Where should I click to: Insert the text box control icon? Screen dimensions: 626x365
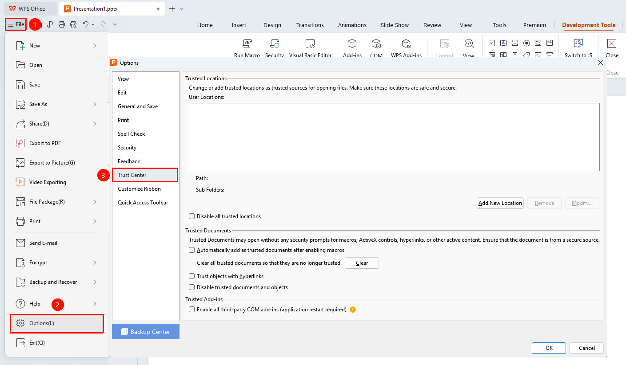[x=503, y=43]
